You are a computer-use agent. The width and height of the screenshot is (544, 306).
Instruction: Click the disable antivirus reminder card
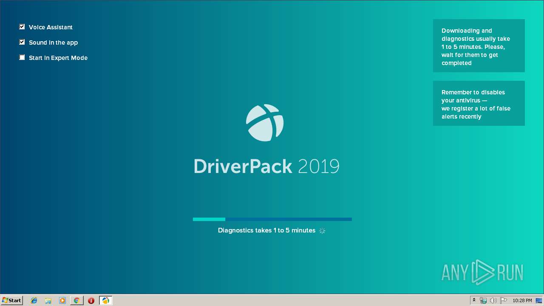coord(479,103)
